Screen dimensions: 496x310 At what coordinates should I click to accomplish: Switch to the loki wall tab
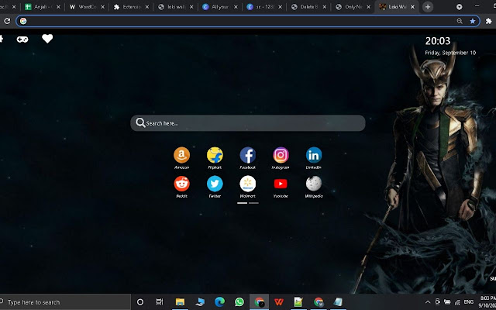(x=176, y=7)
